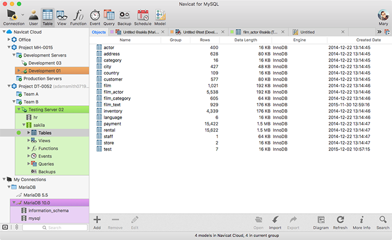Close the Untitled model tab
Image resolution: width=392 pixels, height=240 pixels.
pos(343,32)
